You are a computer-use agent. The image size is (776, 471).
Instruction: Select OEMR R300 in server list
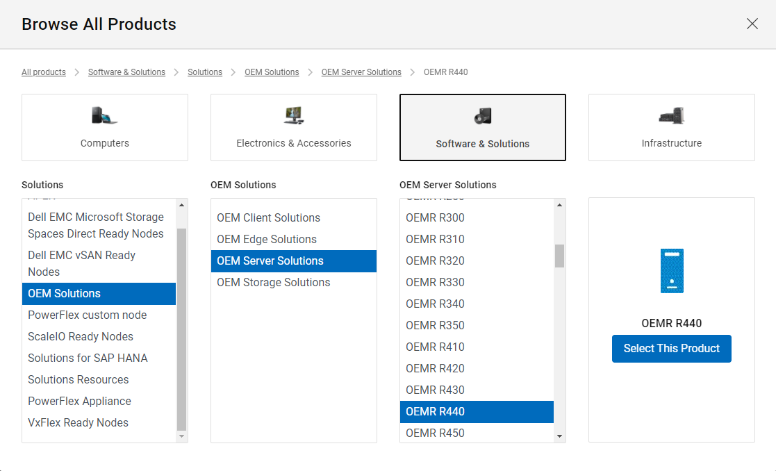(x=477, y=217)
